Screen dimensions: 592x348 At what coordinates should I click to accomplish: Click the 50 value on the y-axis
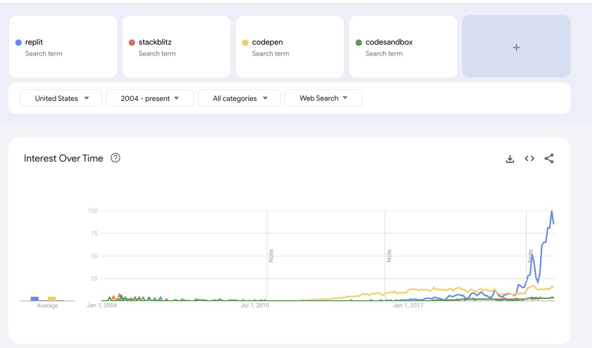pos(94,256)
